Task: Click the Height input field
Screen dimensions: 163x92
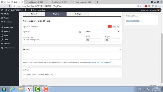Action: click(112, 40)
